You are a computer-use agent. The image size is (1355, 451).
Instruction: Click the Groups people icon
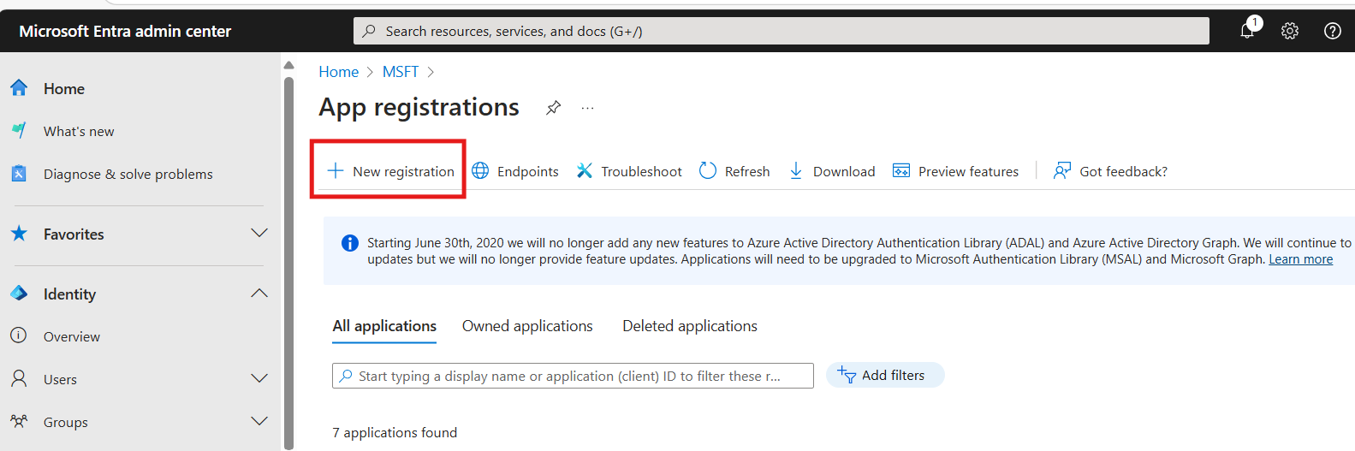(19, 421)
